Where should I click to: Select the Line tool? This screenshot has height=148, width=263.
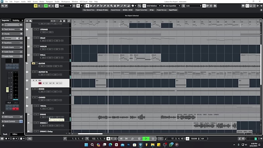point(122,6)
